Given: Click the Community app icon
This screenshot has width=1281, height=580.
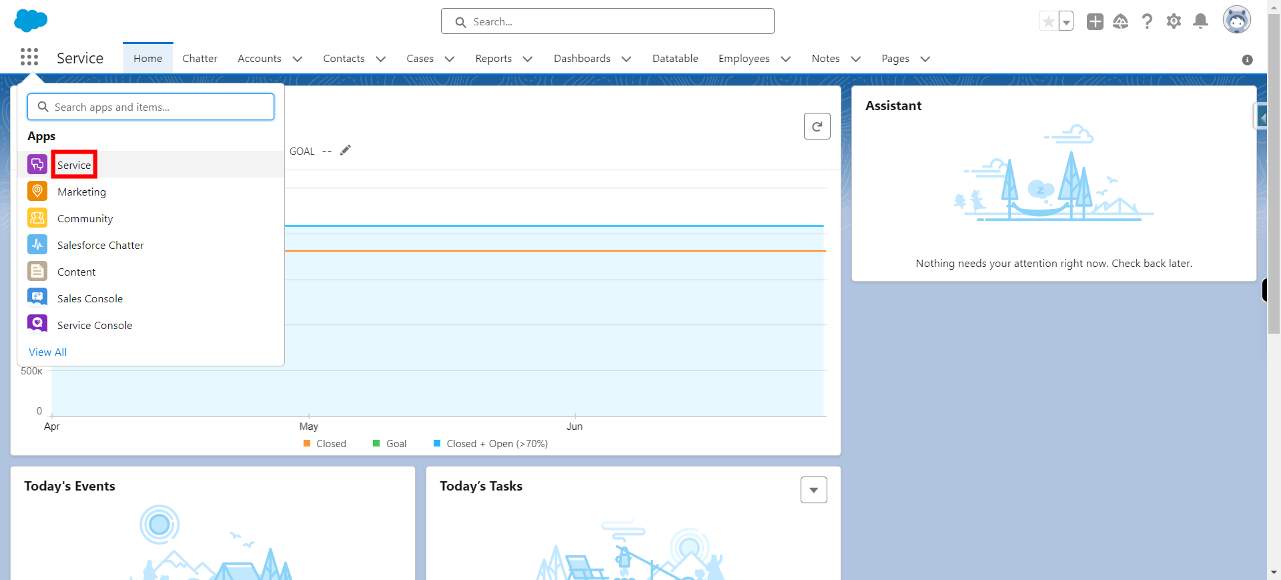Looking at the screenshot, I should [x=37, y=218].
